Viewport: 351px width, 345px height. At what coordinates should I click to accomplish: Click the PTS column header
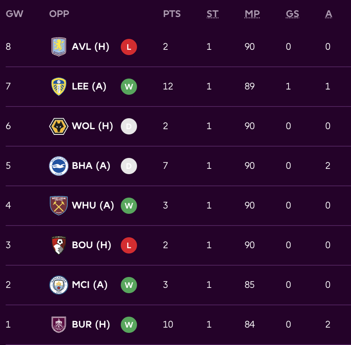click(172, 14)
